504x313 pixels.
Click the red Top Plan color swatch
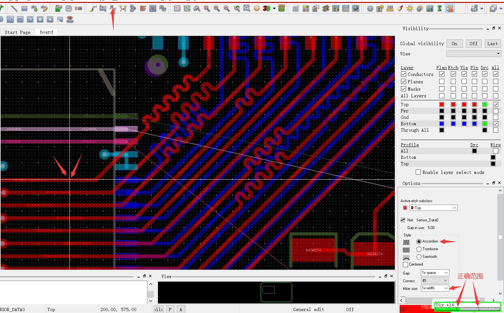442,104
